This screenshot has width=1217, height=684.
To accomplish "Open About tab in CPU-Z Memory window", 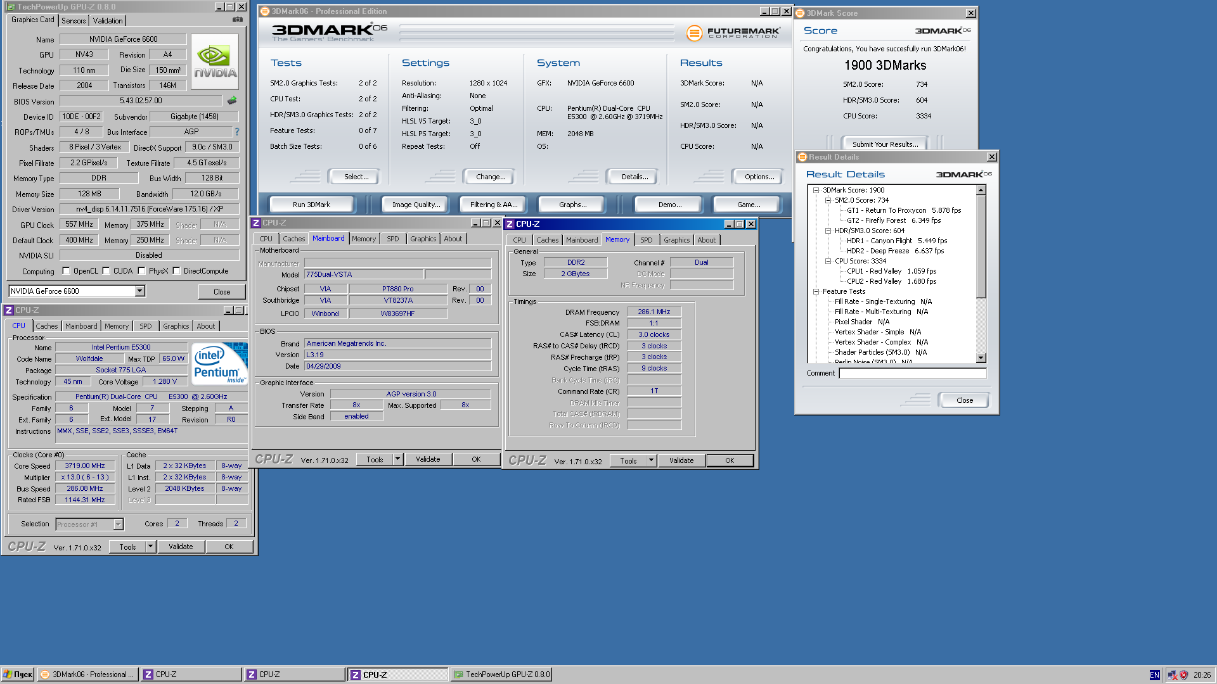I will [706, 240].
